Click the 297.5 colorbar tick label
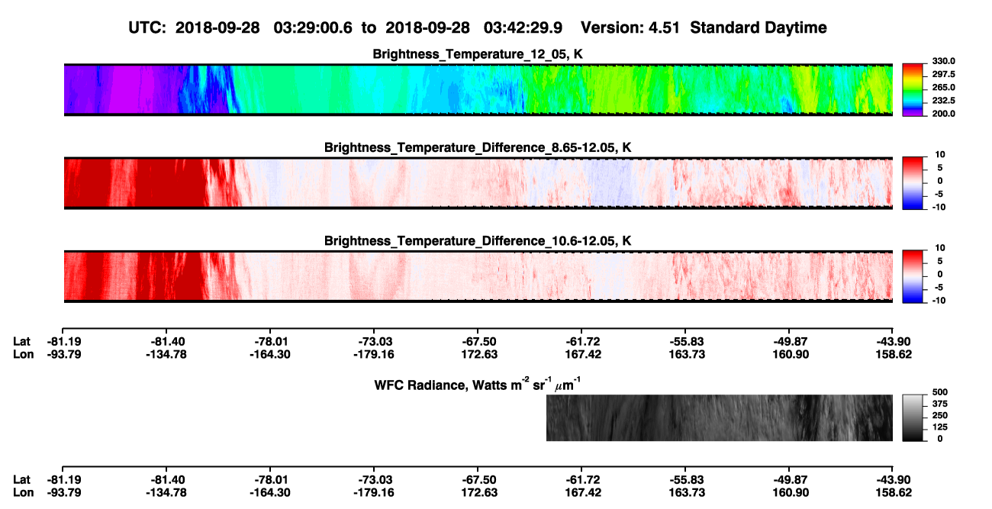Viewport: 992px width, 509px height. [944, 74]
